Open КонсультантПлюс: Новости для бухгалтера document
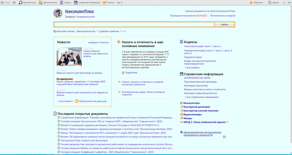 pos(84,140)
